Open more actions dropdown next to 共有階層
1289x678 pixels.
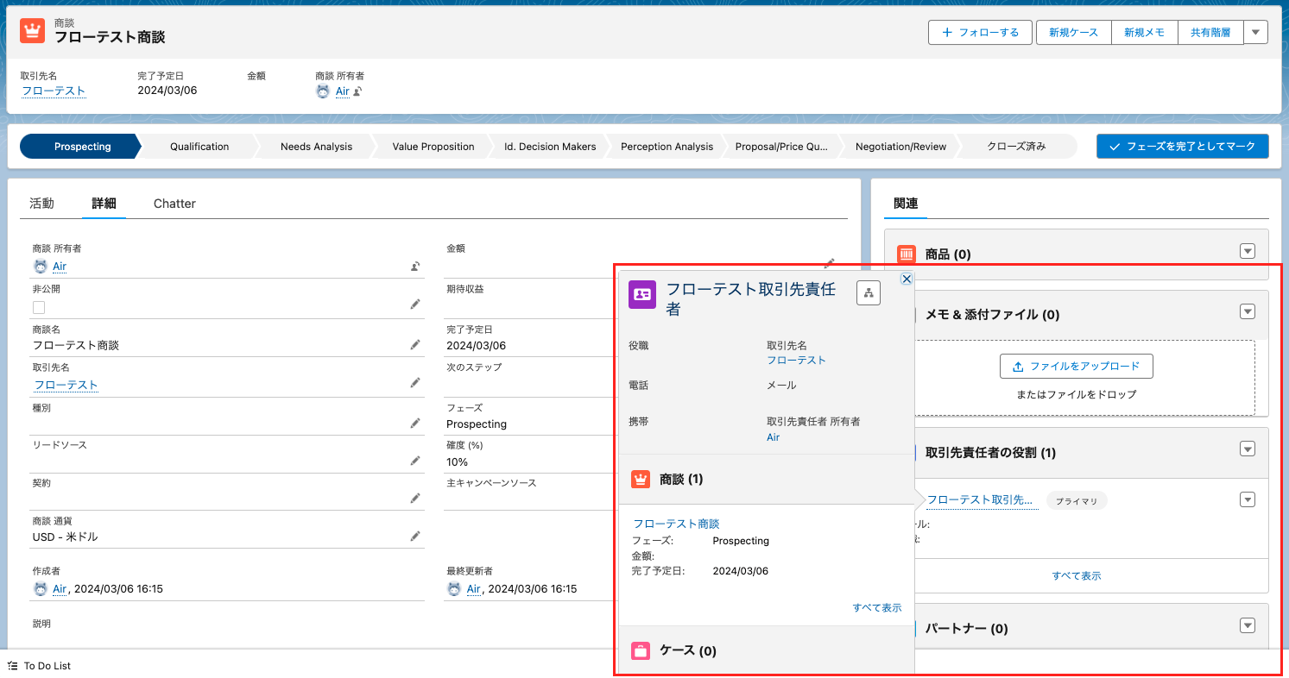[1255, 32]
